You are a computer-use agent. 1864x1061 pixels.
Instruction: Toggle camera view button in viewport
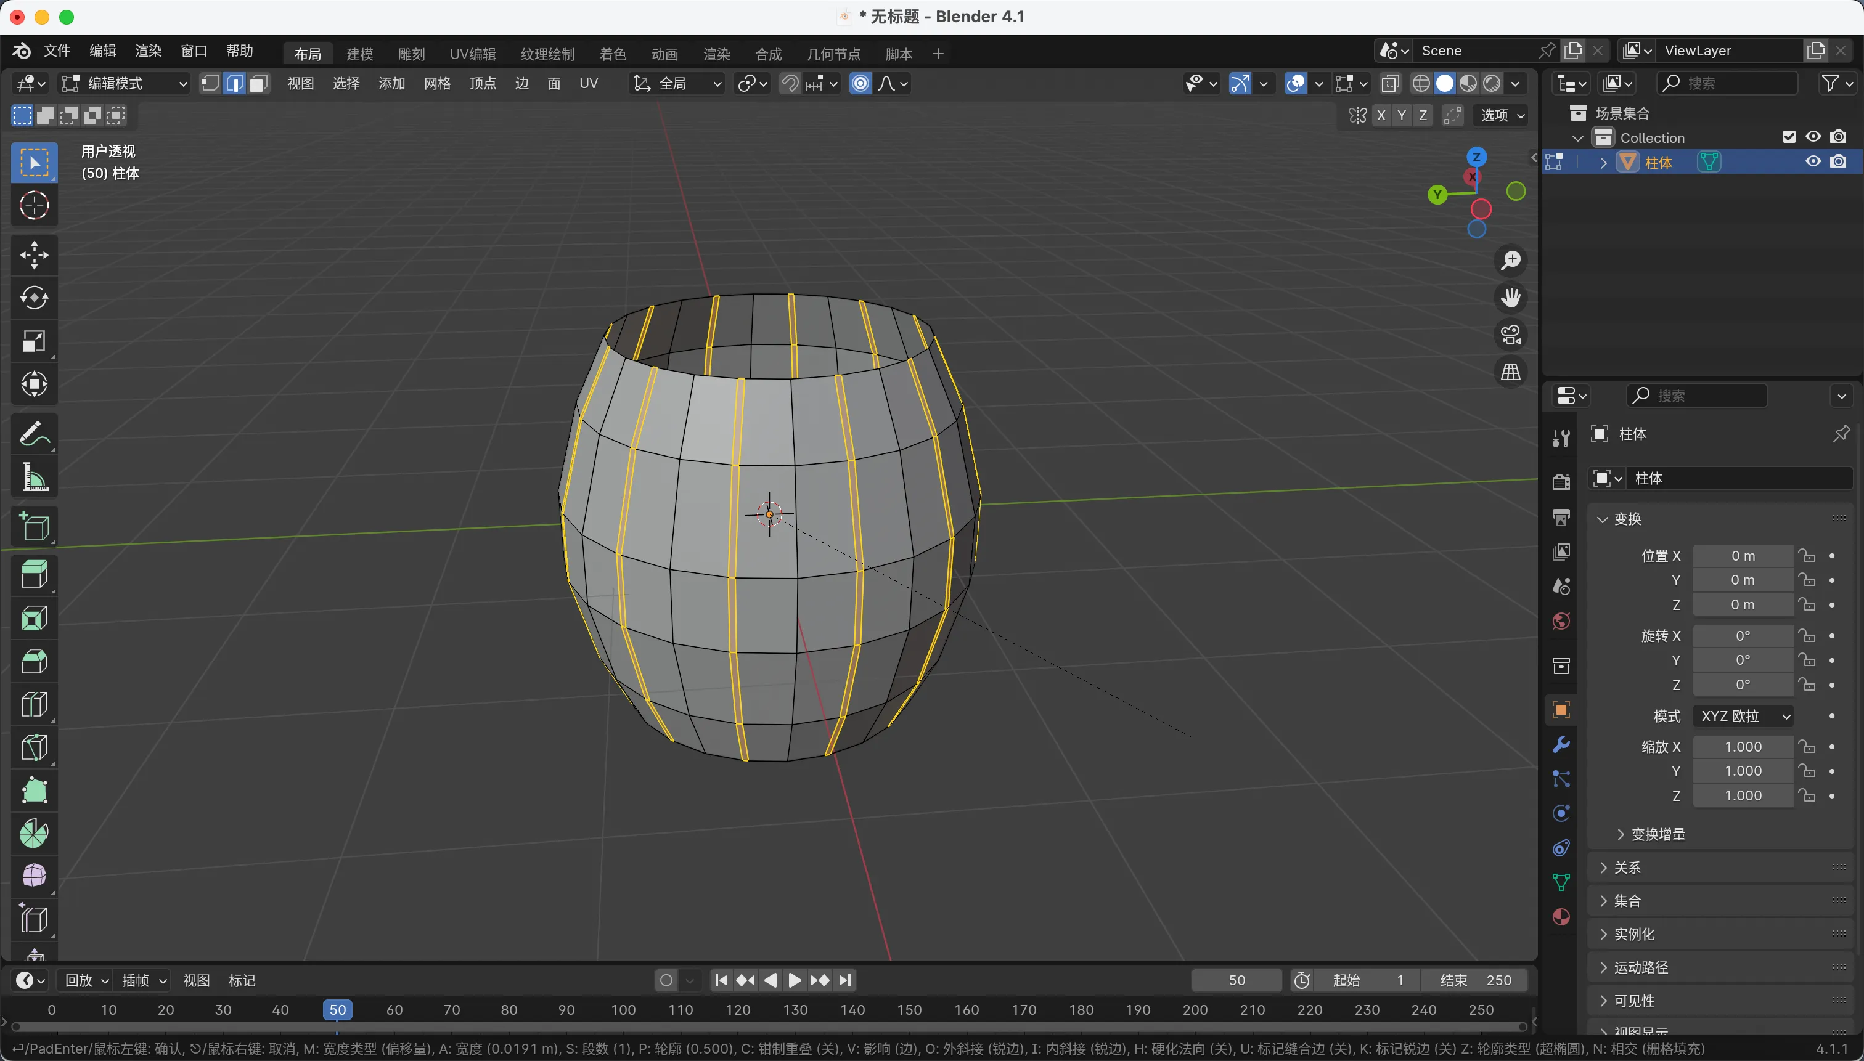1510,336
